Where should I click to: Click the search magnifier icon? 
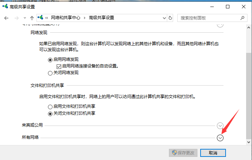click(242, 18)
